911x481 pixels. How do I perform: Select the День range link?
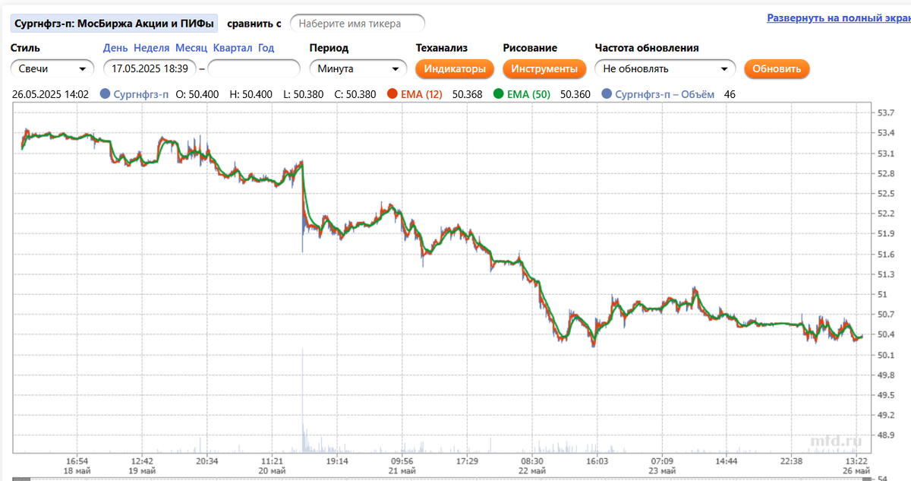[x=115, y=48]
